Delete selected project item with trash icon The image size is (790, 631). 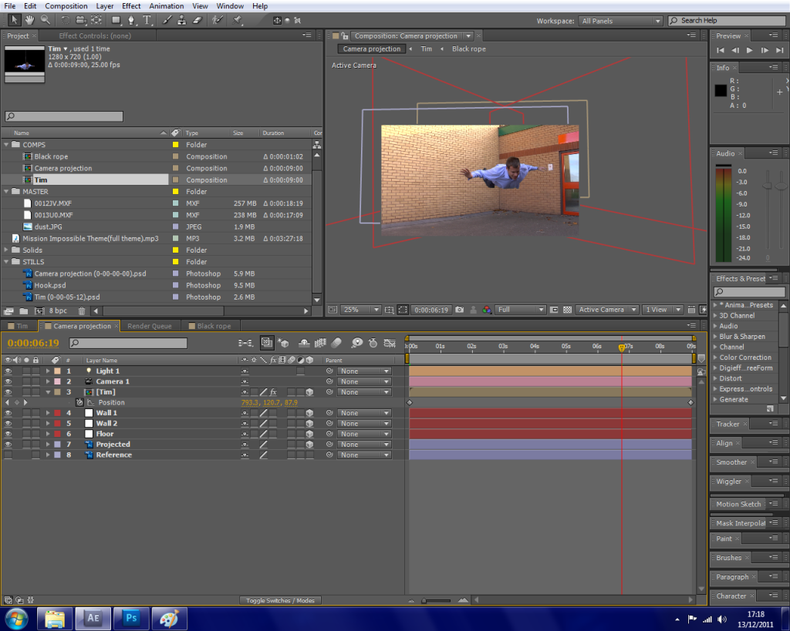point(82,311)
